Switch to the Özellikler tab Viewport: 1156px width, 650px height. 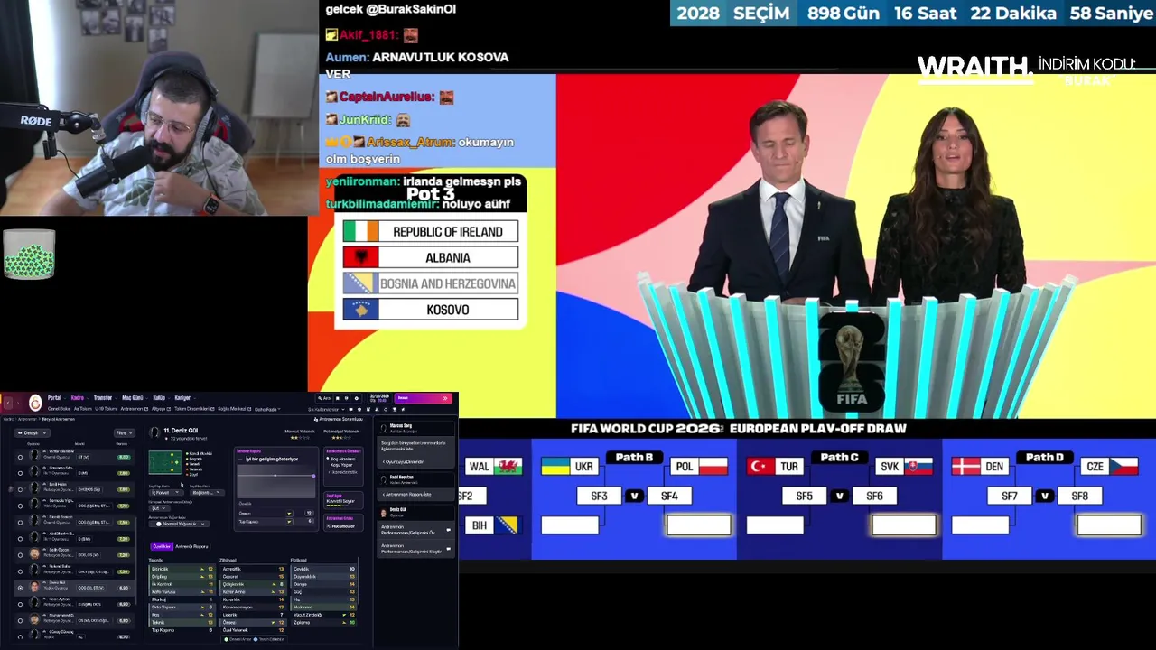pos(162,546)
